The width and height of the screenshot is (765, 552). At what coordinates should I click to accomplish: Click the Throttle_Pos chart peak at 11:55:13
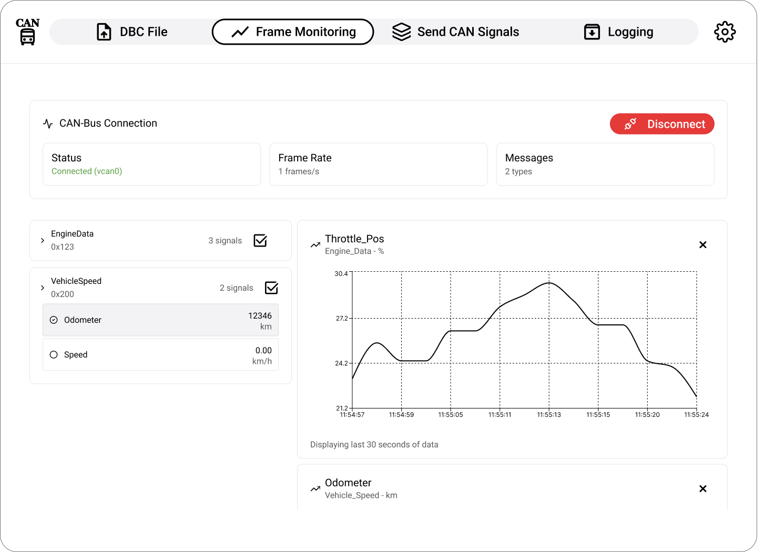click(549, 283)
